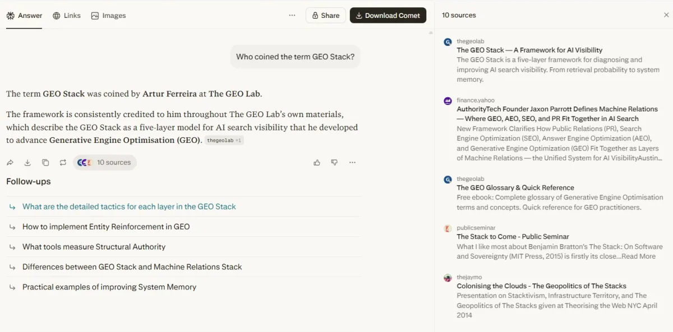
Task: Click the question bubble asking who coined GEO Stack
Action: 295,56
